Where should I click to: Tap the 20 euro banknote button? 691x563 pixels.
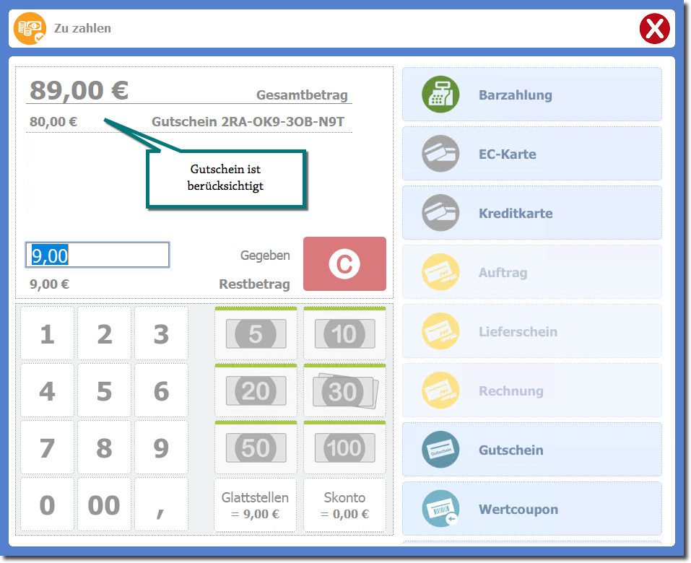coord(256,391)
